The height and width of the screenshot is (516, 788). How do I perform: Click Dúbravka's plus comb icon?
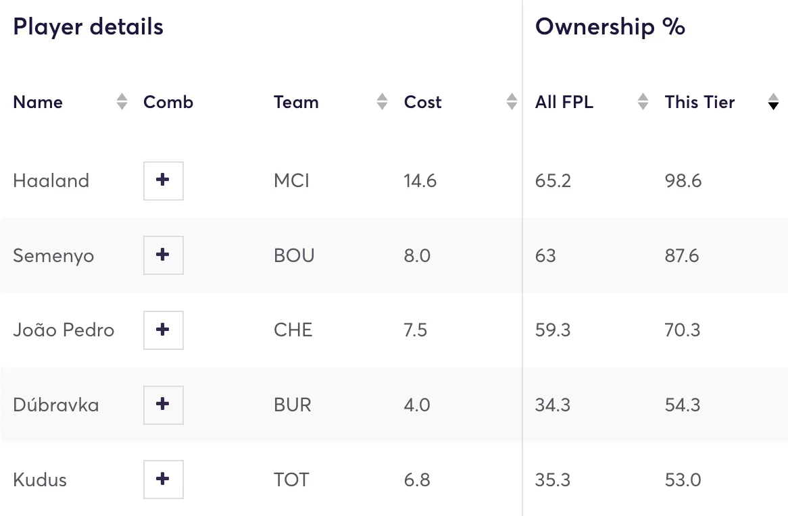tap(163, 405)
